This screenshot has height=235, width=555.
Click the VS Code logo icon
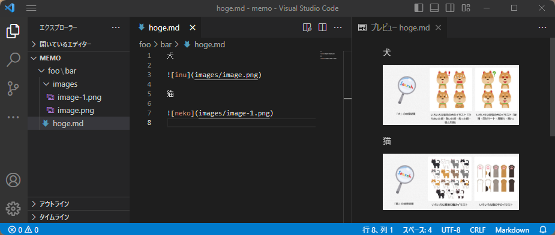(10, 8)
